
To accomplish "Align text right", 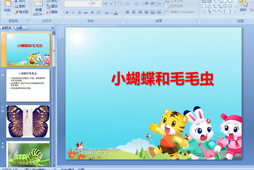I will click(x=140, y=12).
